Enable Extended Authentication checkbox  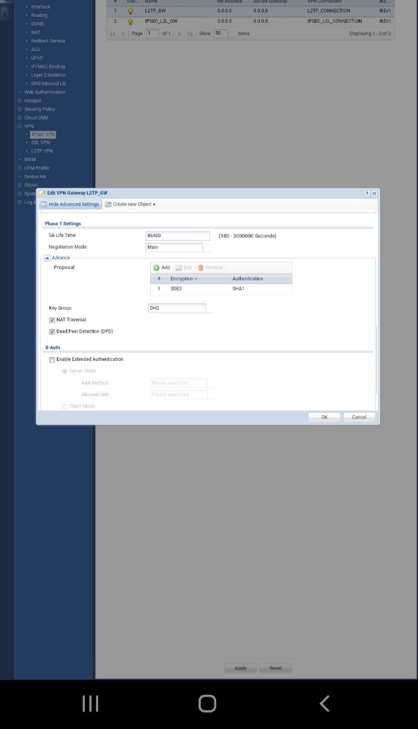(52, 360)
